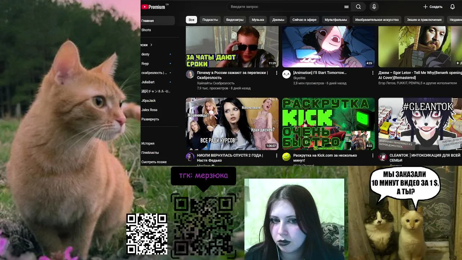Start voice search with the microphone icon
Image resolution: width=462 pixels, height=260 pixels.
tap(374, 6)
